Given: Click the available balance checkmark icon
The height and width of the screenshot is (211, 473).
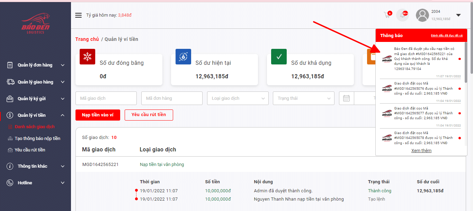Looking at the screenshot, I should point(279,57).
